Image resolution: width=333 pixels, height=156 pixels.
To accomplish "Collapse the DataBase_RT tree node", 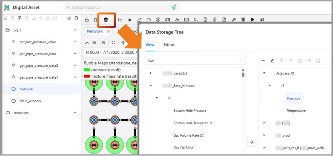I will coord(264,73).
